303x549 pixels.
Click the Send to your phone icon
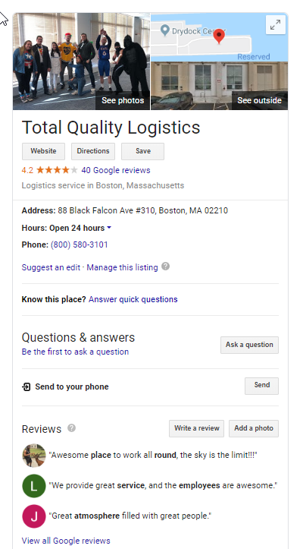click(x=27, y=387)
